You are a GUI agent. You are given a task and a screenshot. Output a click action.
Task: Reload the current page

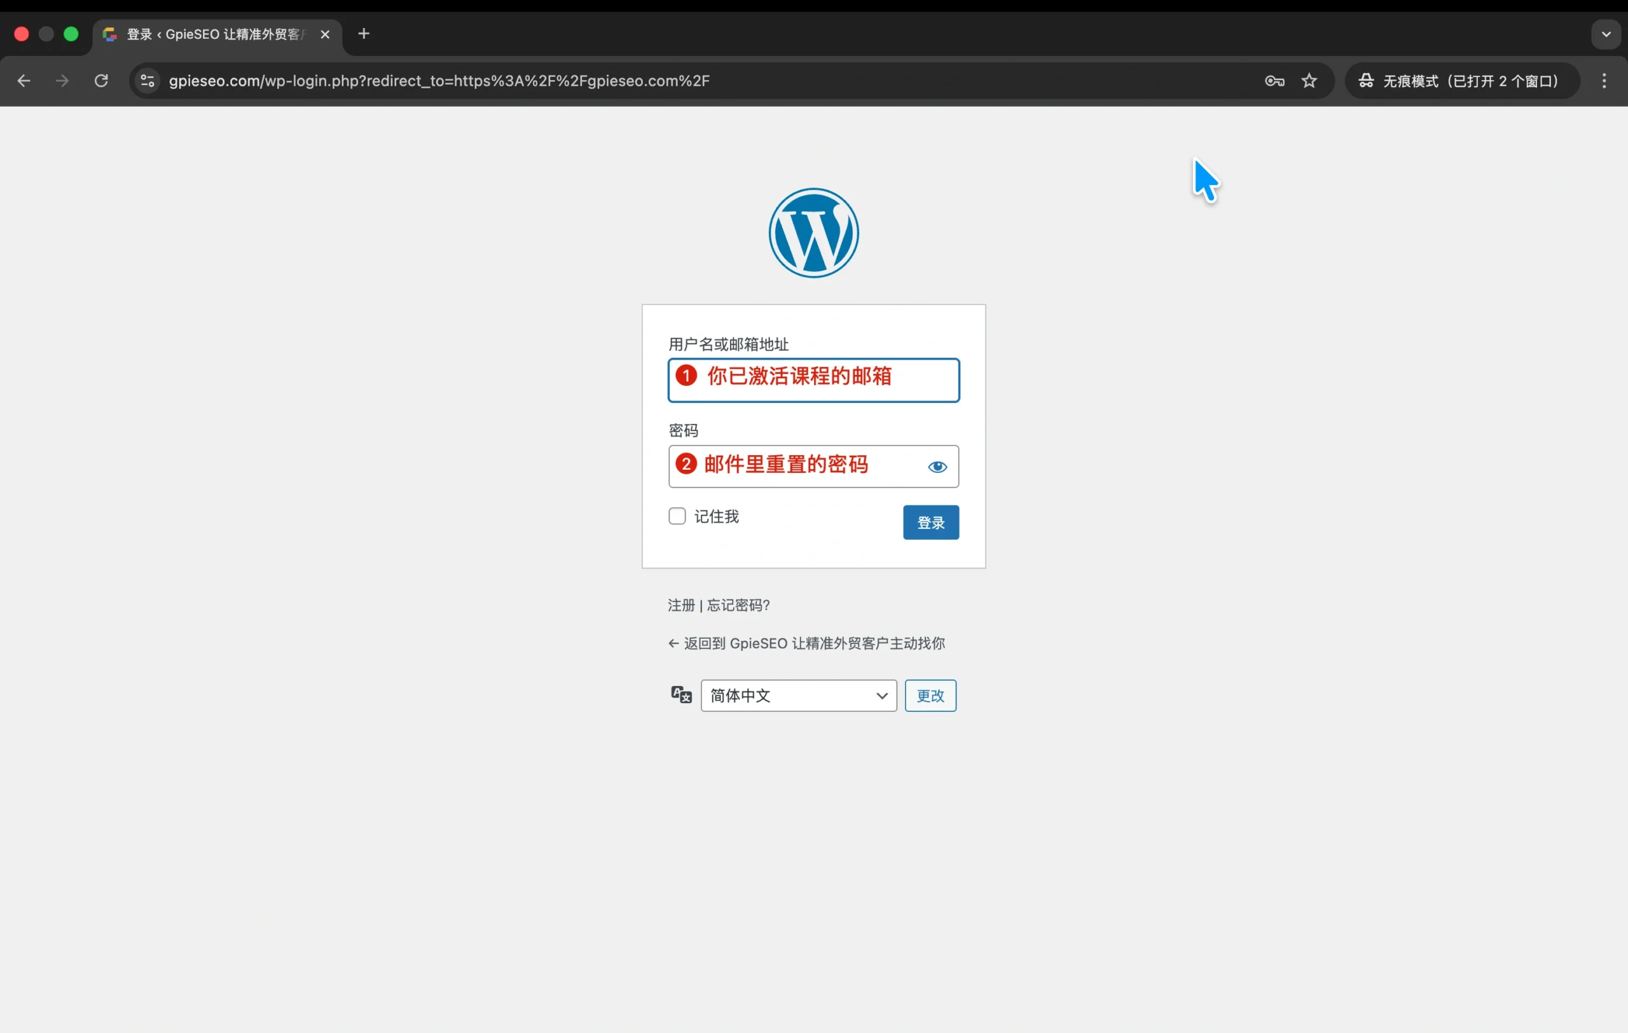point(101,81)
